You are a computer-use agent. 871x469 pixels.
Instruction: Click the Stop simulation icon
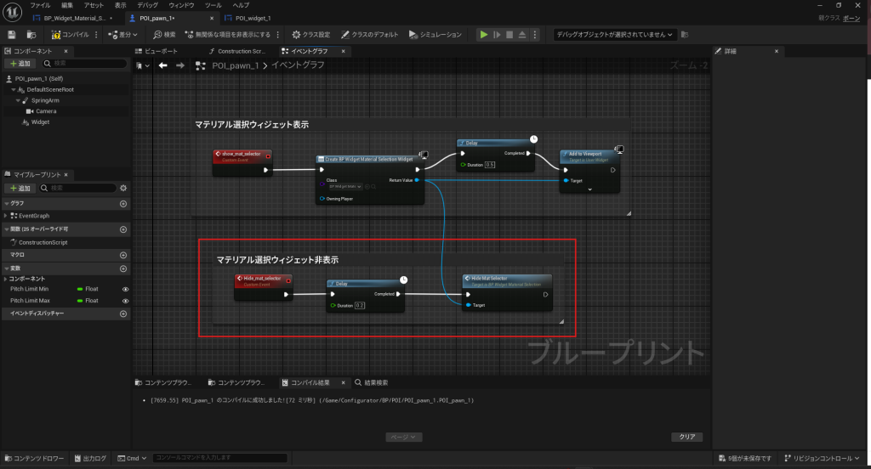(x=510, y=35)
